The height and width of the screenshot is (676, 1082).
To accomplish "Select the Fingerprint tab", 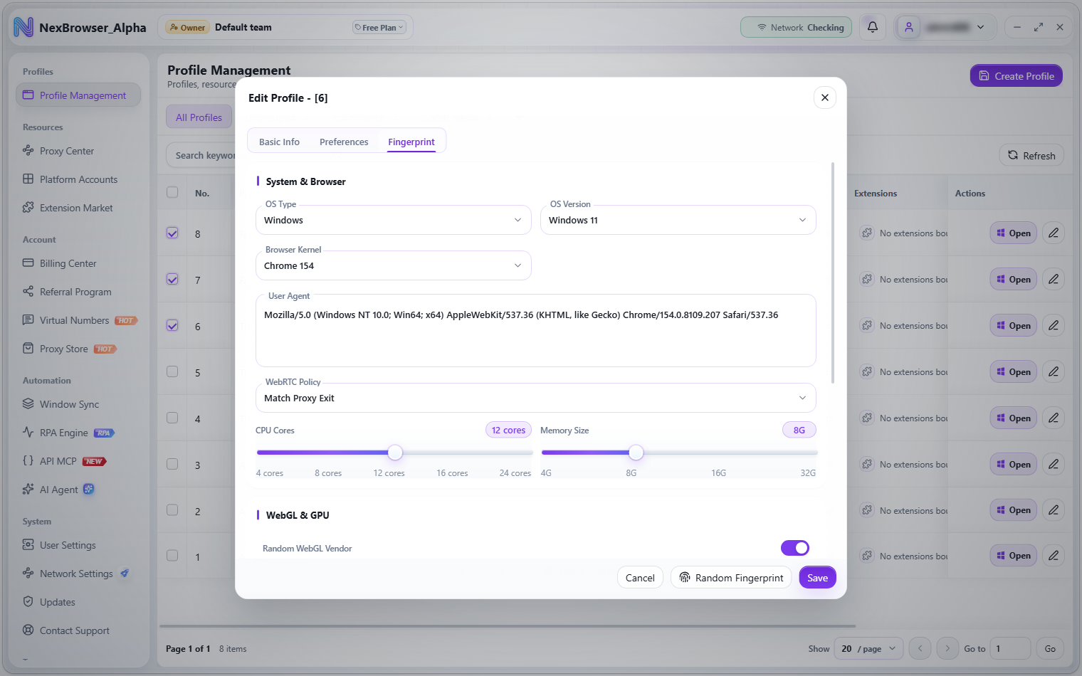I will [x=411, y=142].
